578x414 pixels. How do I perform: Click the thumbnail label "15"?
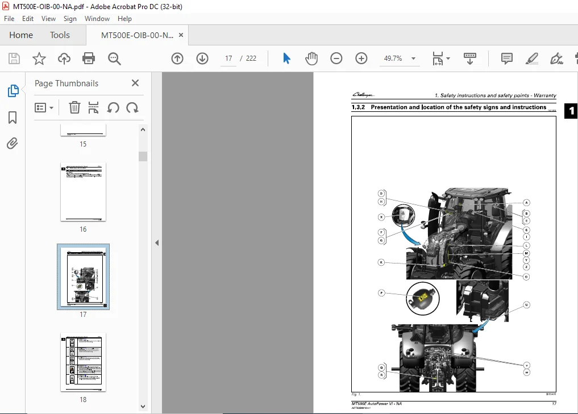[x=83, y=144]
